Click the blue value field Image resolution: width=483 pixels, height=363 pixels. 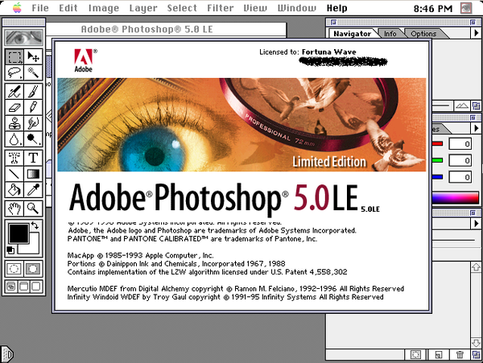coord(460,177)
